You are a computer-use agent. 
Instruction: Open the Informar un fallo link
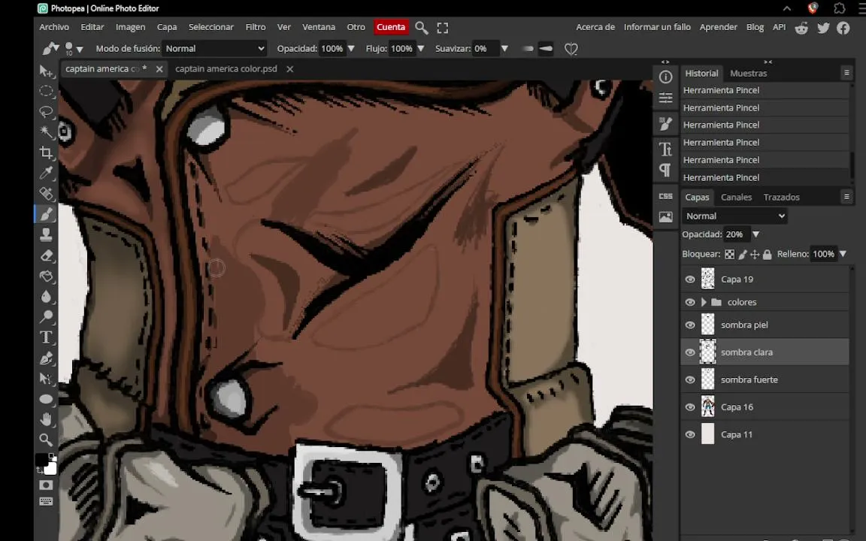pos(657,27)
